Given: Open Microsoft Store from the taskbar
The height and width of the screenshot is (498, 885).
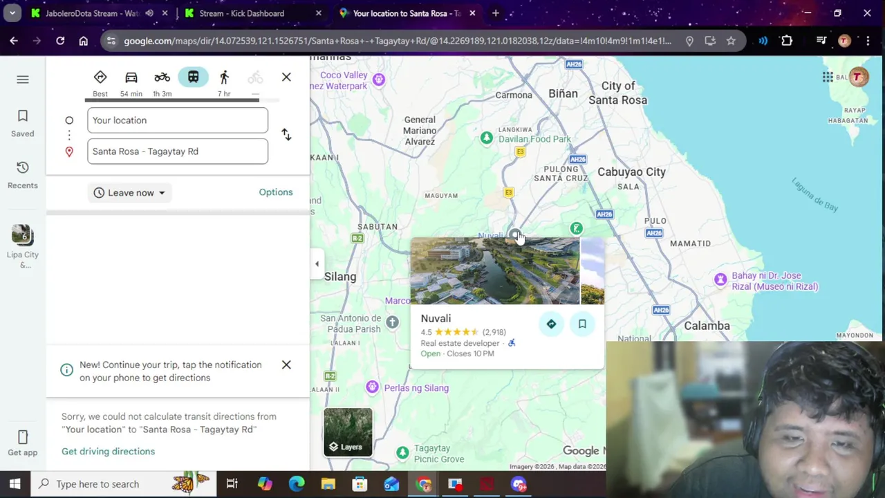Looking at the screenshot, I should (360, 484).
